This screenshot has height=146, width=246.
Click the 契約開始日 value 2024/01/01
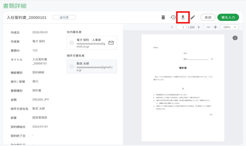point(40,127)
